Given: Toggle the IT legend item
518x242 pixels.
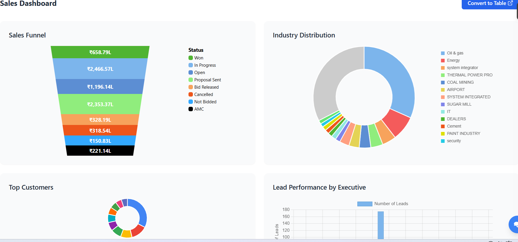Looking at the screenshot, I should tap(446, 111).
